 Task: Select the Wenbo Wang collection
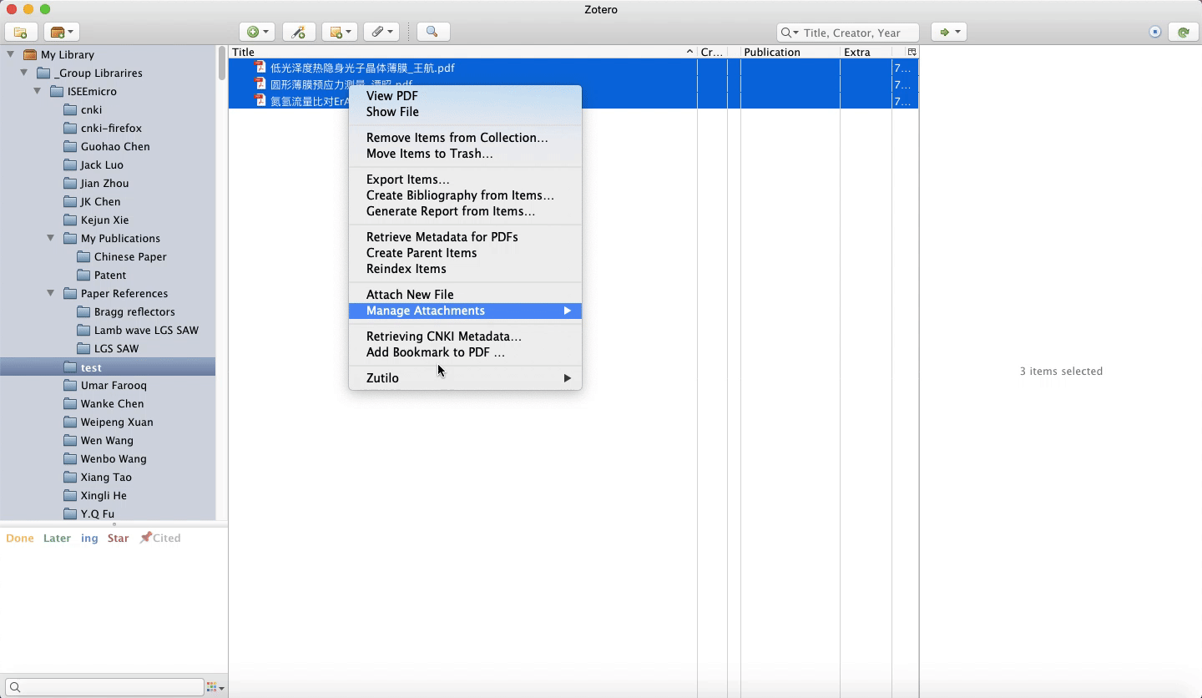point(114,458)
